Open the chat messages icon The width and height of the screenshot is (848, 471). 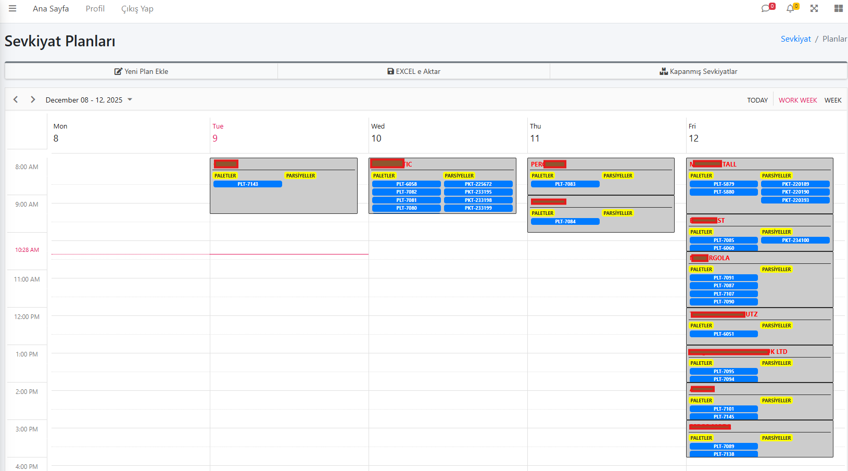(766, 8)
